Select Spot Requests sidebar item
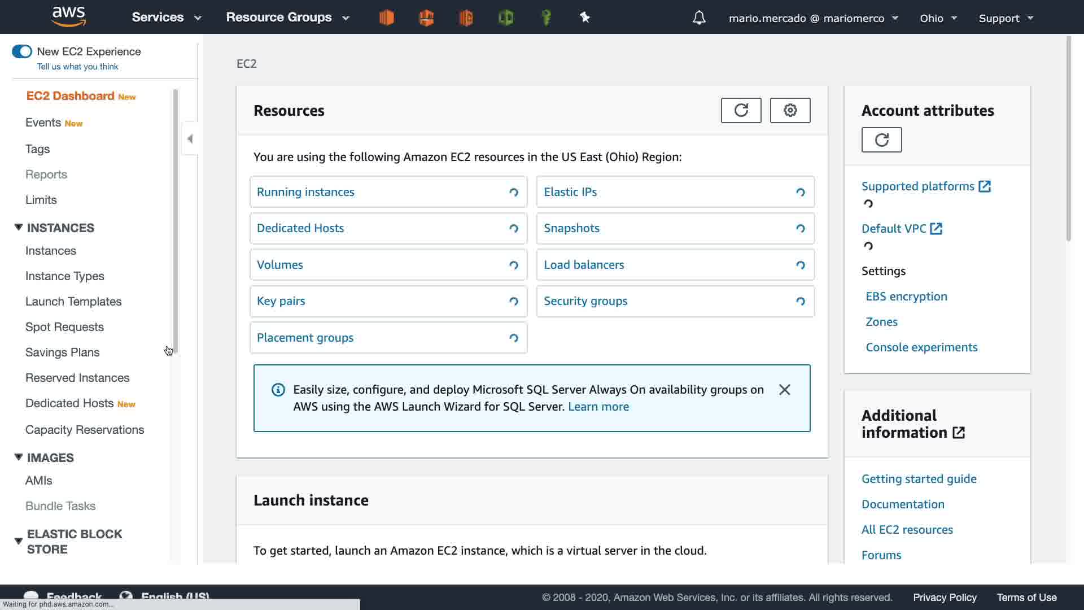 (x=64, y=327)
